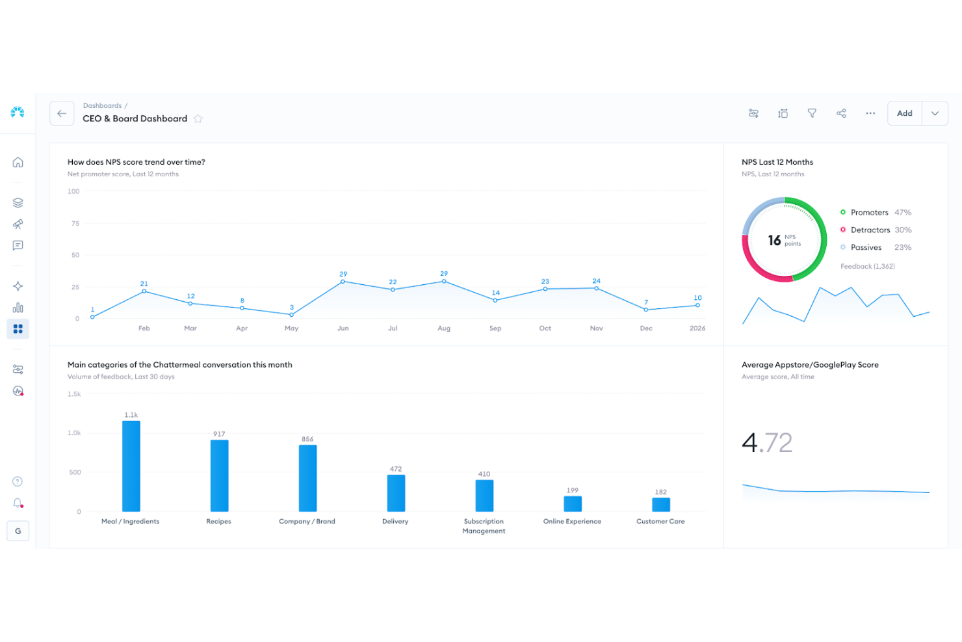Viewport: 962px width, 642px height.
Task: Open the filter options in the toolbar
Action: tap(812, 113)
